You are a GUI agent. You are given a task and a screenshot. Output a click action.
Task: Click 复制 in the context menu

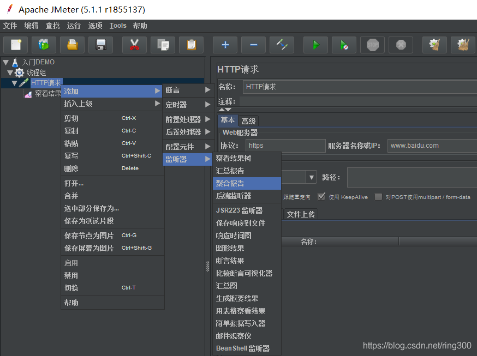click(112, 131)
